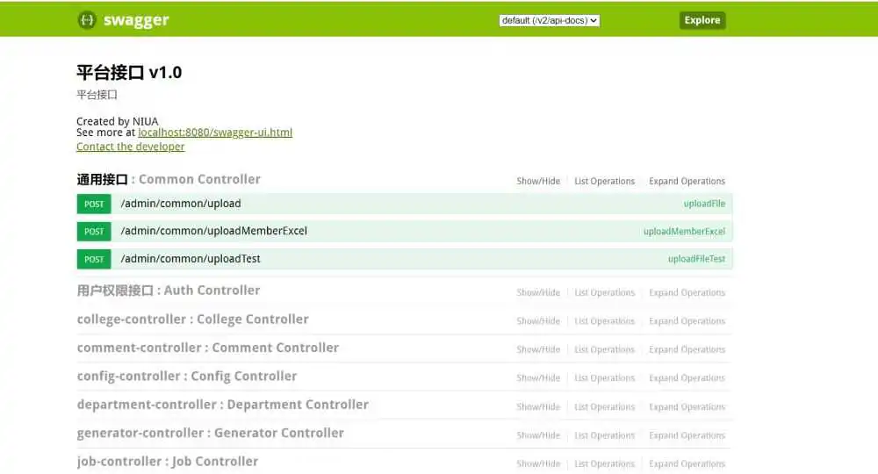Click List Operations for College Controller
Image resolution: width=878 pixels, height=474 pixels.
[605, 321]
